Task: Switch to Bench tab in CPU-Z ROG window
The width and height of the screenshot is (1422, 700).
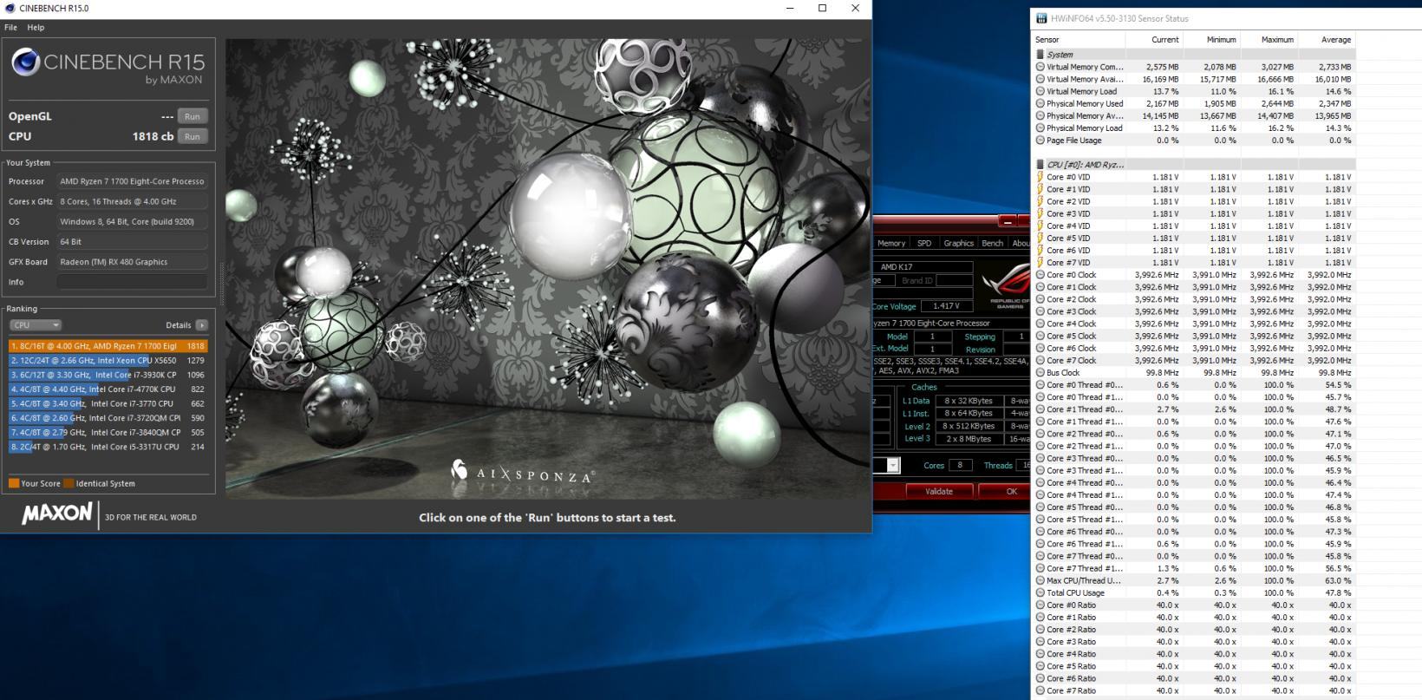Action: click(x=992, y=244)
